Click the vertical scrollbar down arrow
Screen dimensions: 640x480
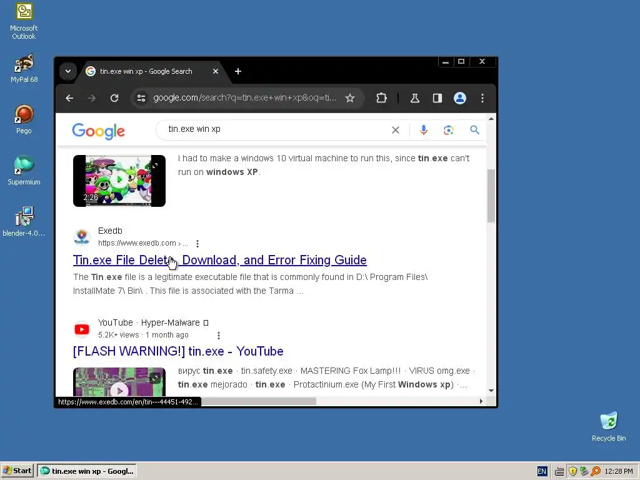click(x=491, y=391)
